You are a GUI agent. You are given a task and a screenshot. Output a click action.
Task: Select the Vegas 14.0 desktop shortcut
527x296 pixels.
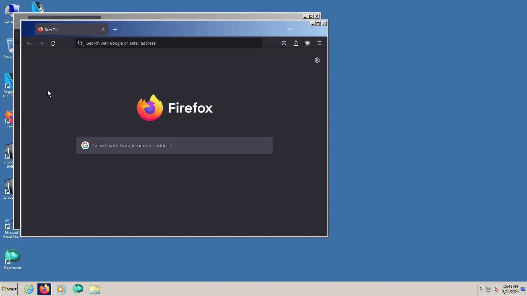9,86
